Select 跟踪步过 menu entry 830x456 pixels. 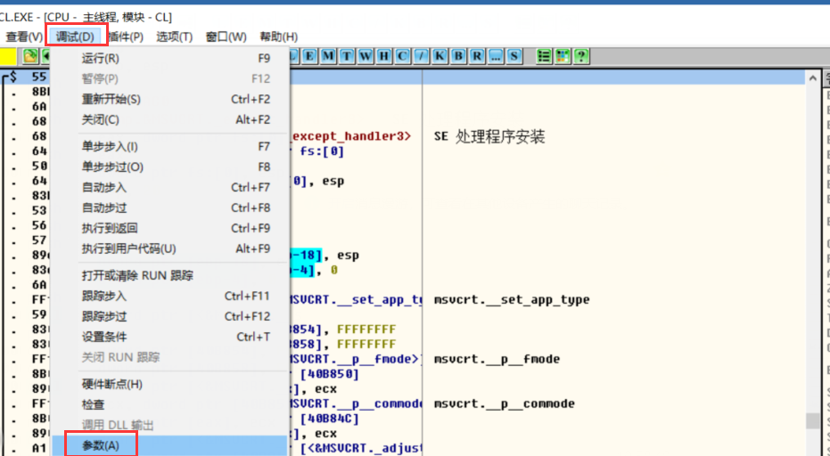point(169,316)
